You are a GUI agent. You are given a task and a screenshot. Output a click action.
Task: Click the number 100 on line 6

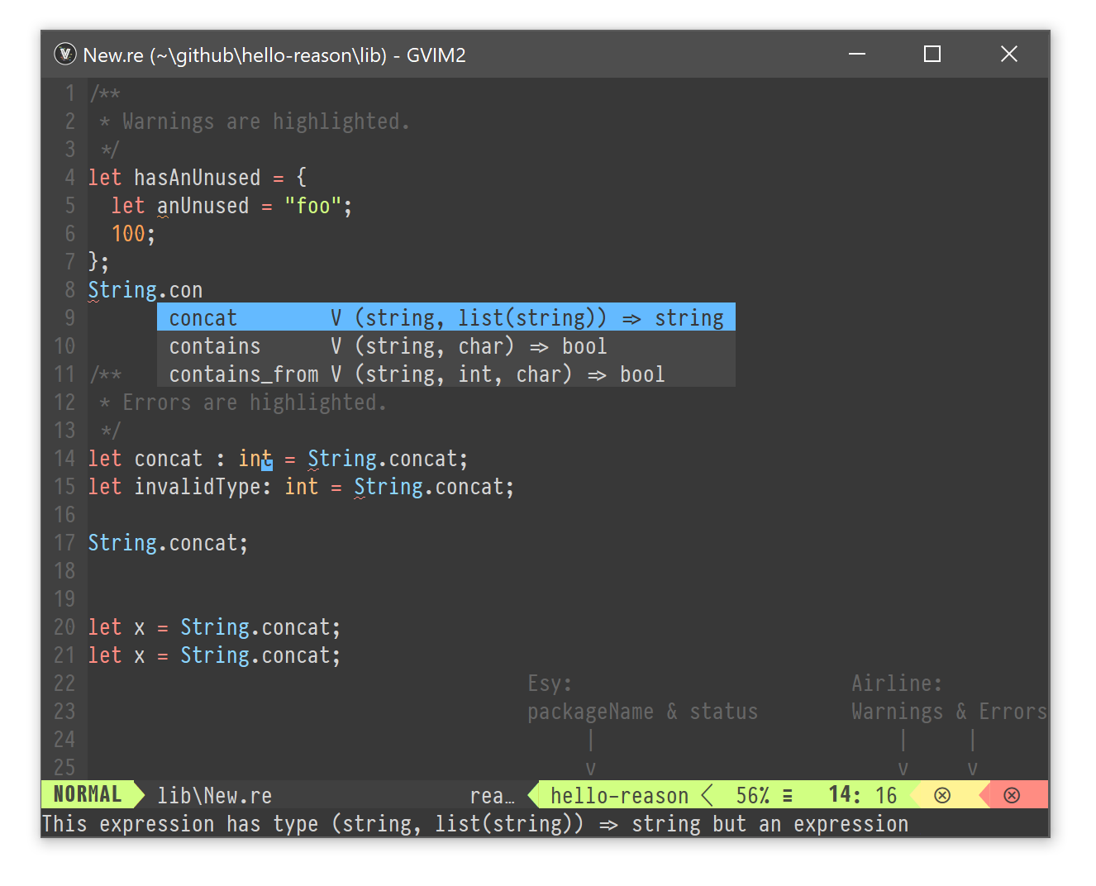128,233
